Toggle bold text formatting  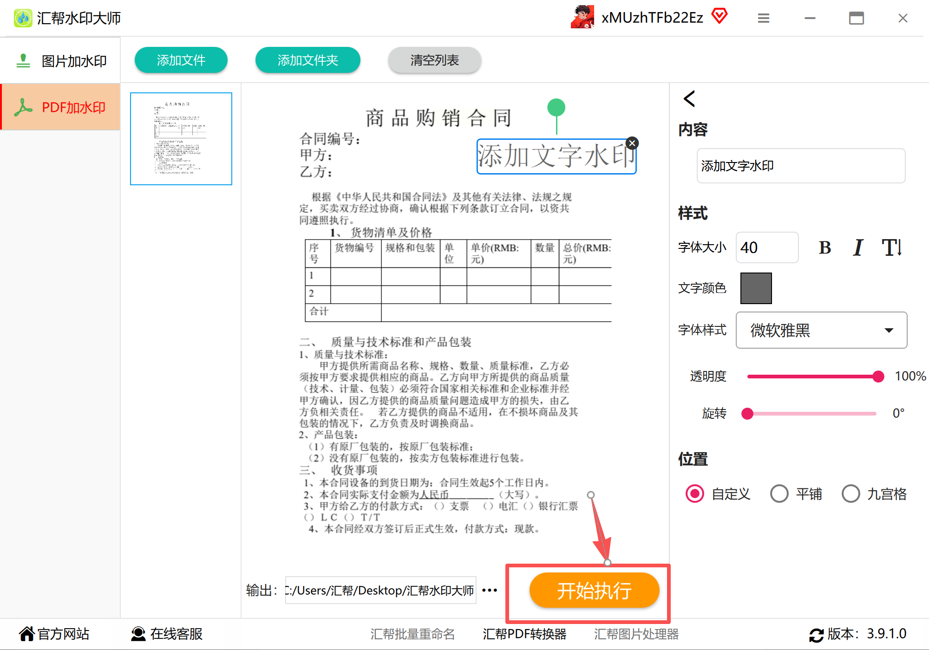[x=824, y=247]
